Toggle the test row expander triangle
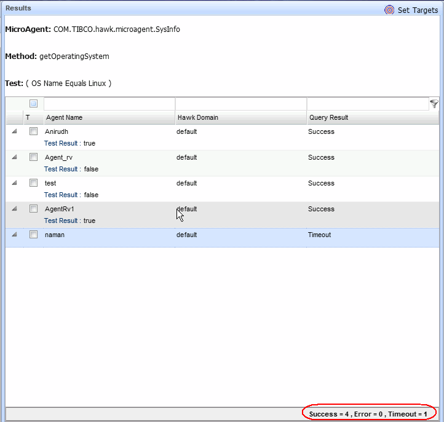Viewport: 444px width, 422px height. 14,183
